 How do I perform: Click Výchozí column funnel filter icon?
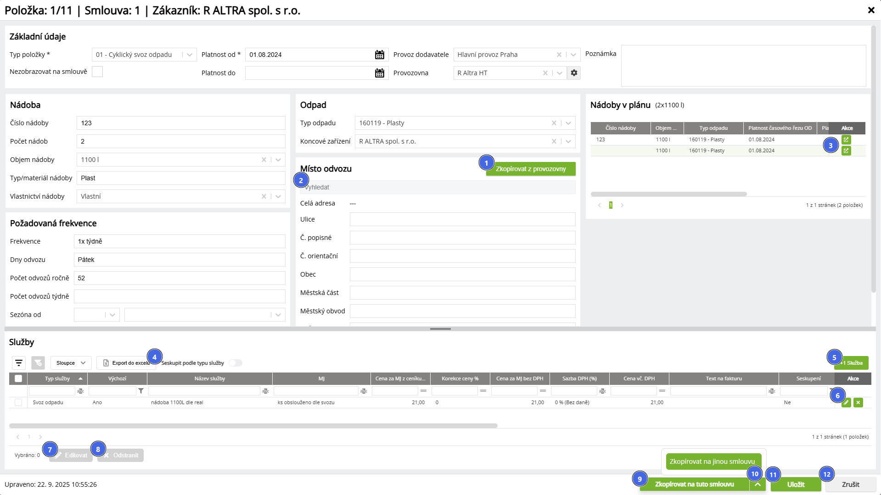141,391
